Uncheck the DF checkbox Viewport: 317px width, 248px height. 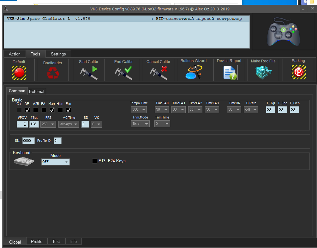[27, 110]
